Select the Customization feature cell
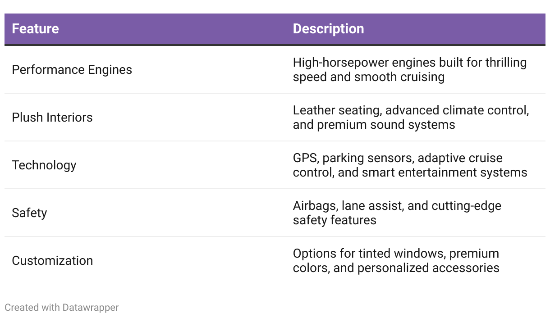Screen dimensions: 550x318 click(x=52, y=261)
